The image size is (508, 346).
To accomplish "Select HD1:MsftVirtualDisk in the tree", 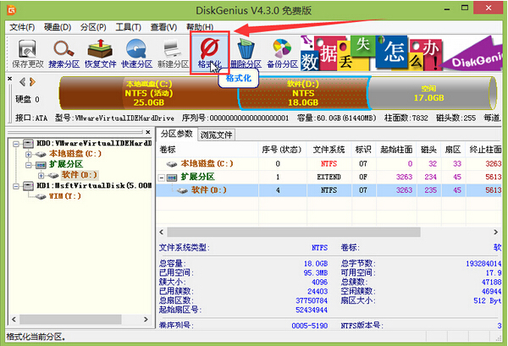I will (x=94, y=185).
